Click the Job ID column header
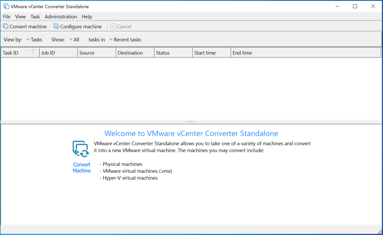Viewport: 383px width, 235px height. [x=58, y=53]
